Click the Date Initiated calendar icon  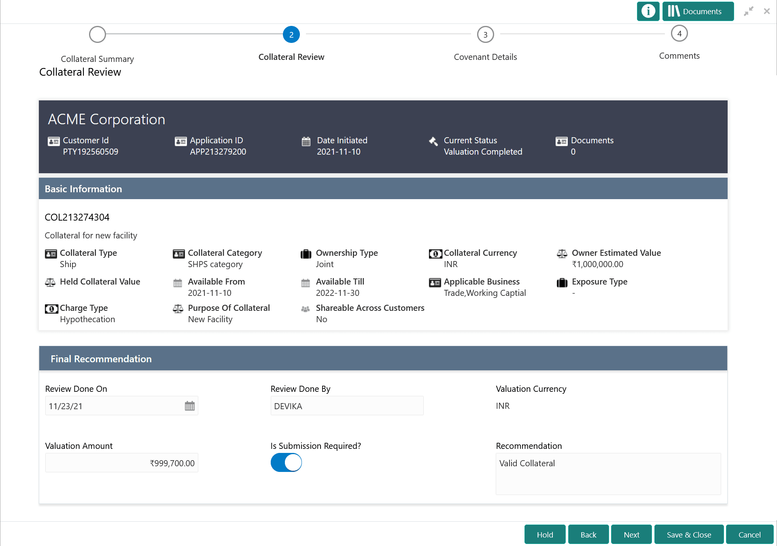306,141
